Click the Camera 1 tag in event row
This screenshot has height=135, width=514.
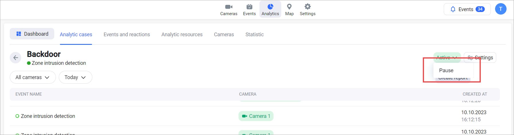point(256,116)
